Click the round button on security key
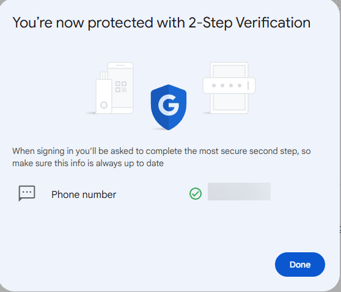The image size is (341, 292). 104,105
